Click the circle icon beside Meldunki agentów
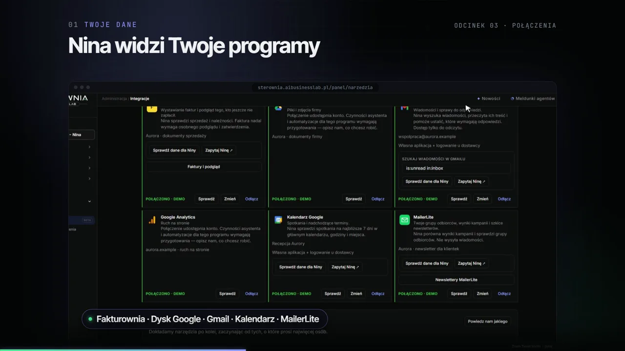The width and height of the screenshot is (625, 351). (x=513, y=98)
